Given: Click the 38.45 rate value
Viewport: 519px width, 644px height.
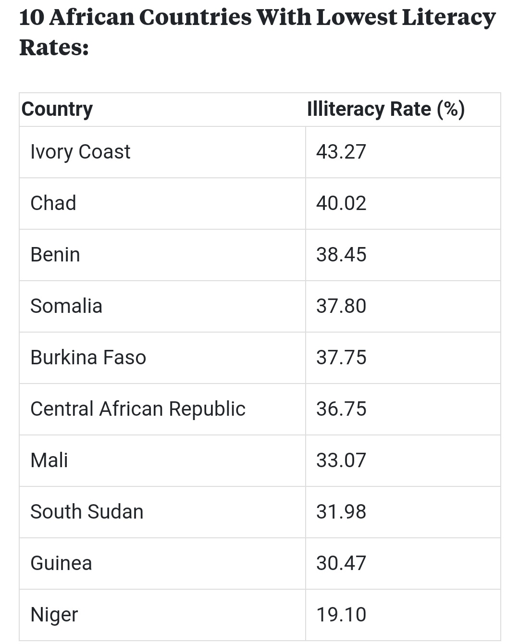Looking at the screenshot, I should tap(341, 255).
